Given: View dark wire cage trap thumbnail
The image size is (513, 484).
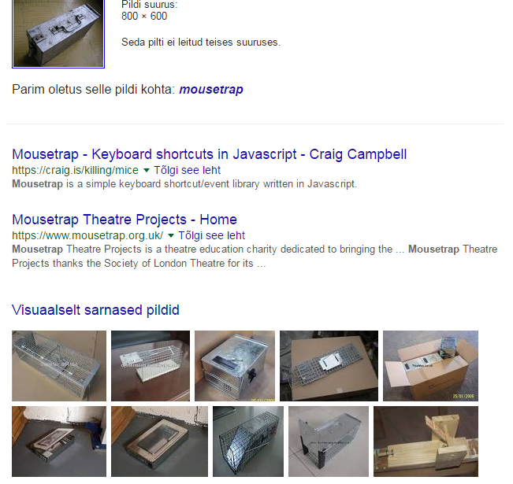Looking at the screenshot, I should 248,442.
